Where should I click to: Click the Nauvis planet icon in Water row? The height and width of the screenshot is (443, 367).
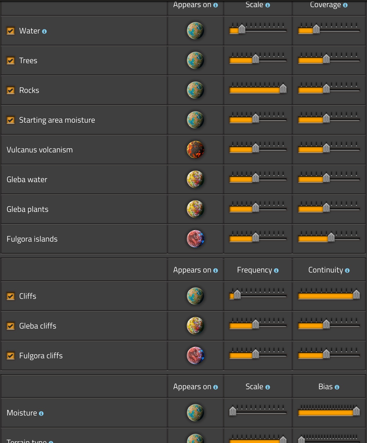tap(195, 31)
